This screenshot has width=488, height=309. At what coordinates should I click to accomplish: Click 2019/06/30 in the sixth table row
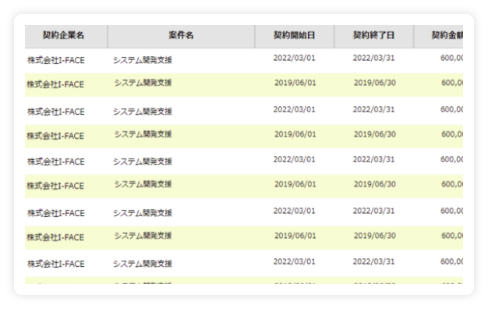[375, 184]
